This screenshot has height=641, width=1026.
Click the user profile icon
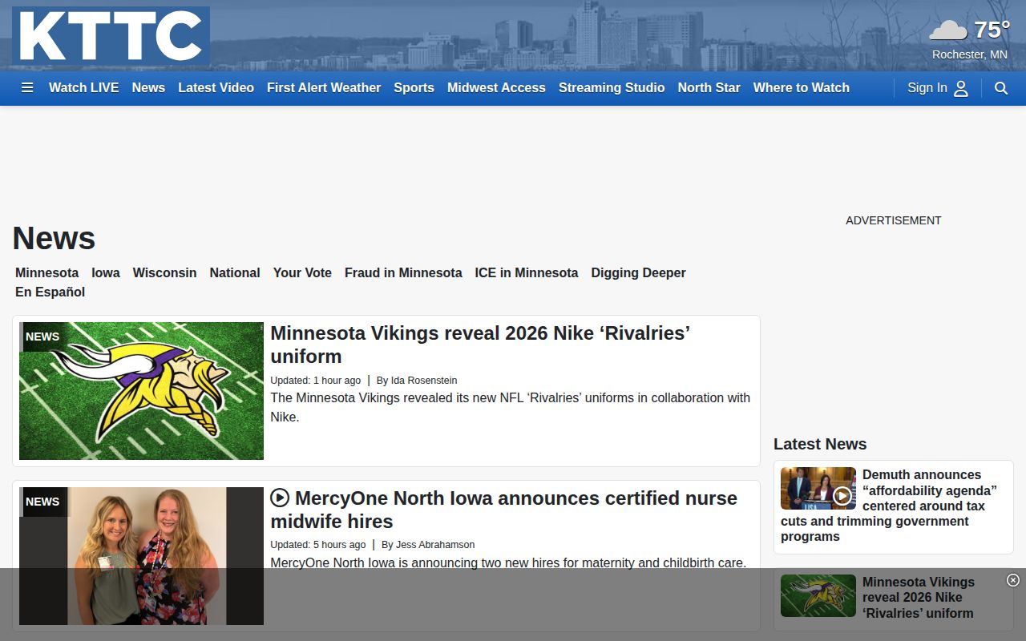(961, 88)
